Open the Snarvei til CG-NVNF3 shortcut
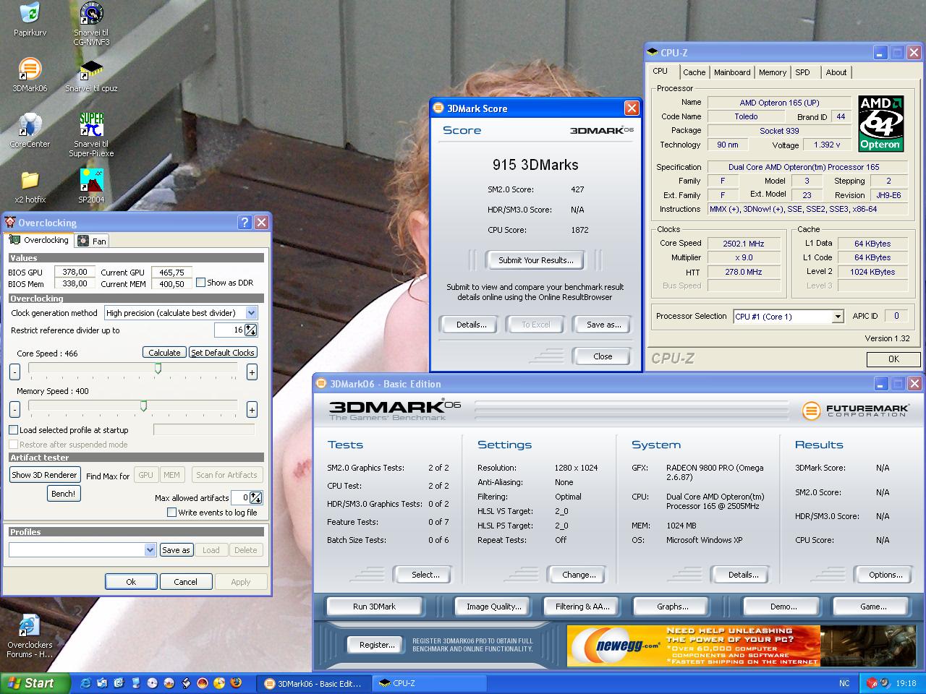Viewport: 926px width, 694px height. coord(91,14)
